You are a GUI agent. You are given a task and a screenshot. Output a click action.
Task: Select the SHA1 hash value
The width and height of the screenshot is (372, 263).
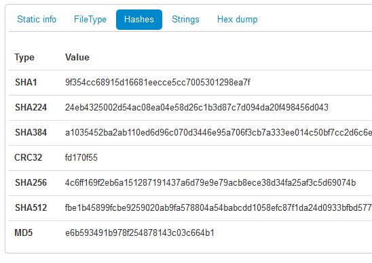157,83
